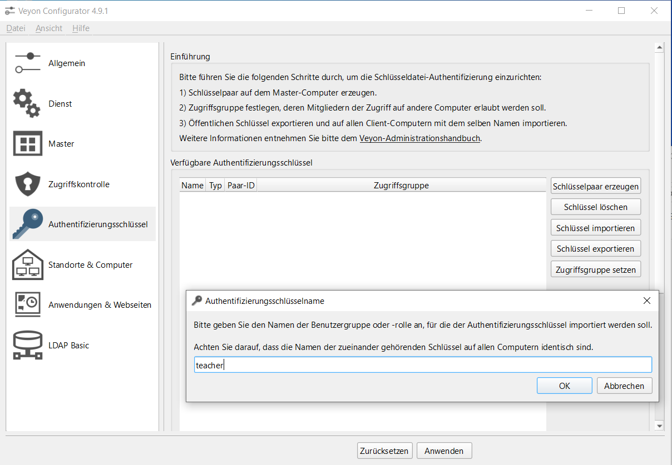Click the Anwenden button
The width and height of the screenshot is (672, 465).
pyautogui.click(x=444, y=451)
